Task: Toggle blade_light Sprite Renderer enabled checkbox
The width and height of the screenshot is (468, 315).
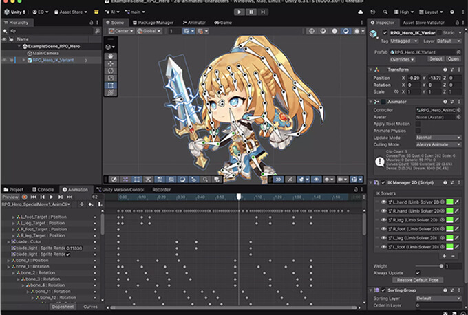Action: click(68, 254)
